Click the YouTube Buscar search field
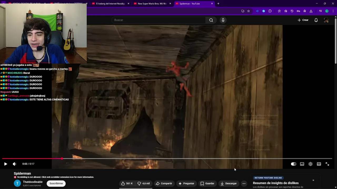337x189 pixels. pyautogui.click(x=159, y=20)
